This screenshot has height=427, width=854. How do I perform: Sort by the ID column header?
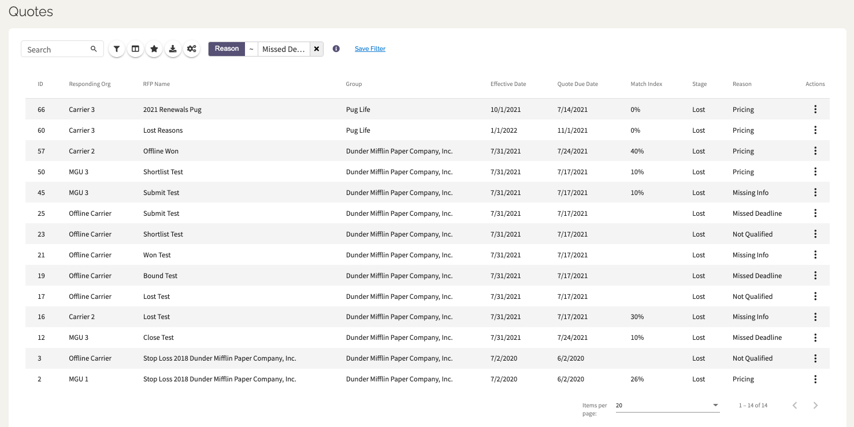40,84
